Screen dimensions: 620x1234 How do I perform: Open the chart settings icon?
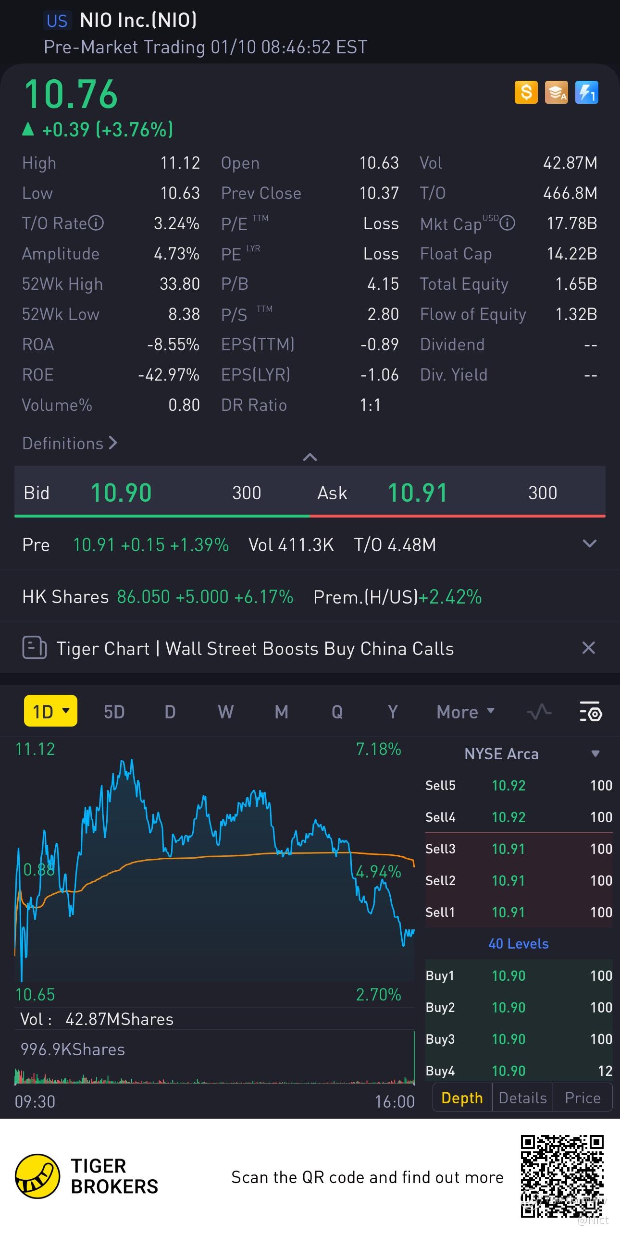[x=591, y=712]
